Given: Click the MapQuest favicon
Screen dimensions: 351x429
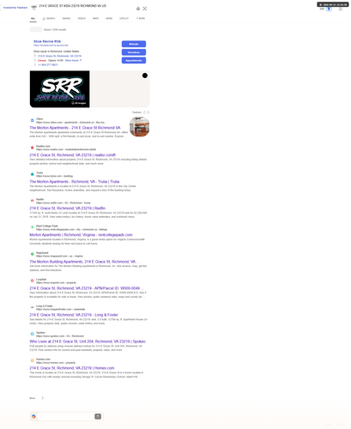Looking at the screenshot, I should [x=32, y=254].
